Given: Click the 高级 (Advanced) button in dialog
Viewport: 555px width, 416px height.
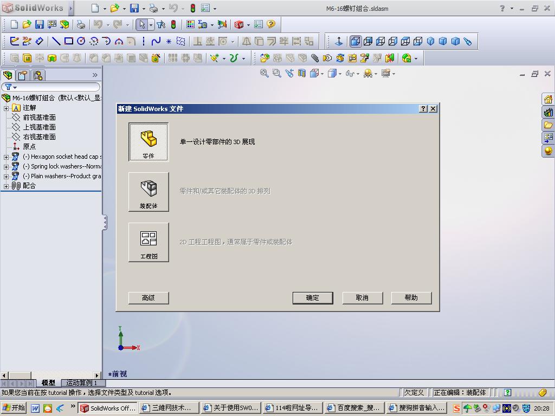Looking at the screenshot, I should tap(149, 298).
